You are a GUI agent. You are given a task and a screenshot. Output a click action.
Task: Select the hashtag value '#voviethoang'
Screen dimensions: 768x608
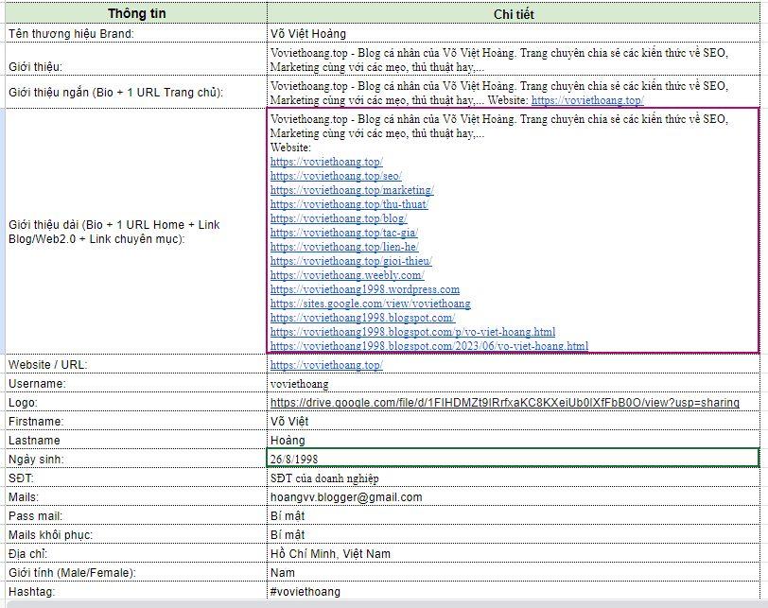click(514, 591)
